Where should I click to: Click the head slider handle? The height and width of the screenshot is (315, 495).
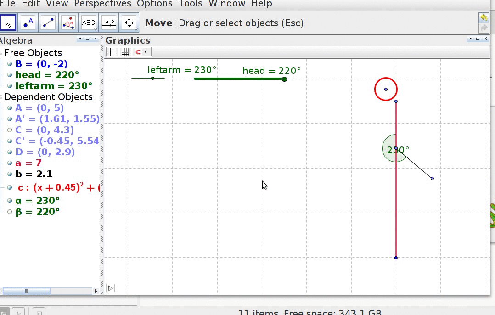[x=284, y=79]
